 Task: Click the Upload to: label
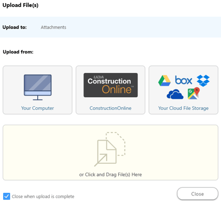pyautogui.click(x=14, y=27)
